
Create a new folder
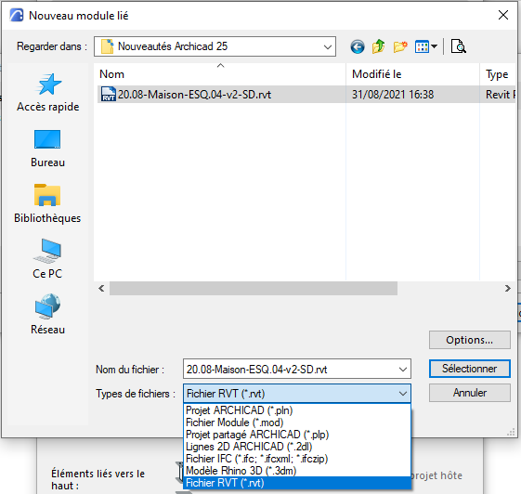coord(400,46)
